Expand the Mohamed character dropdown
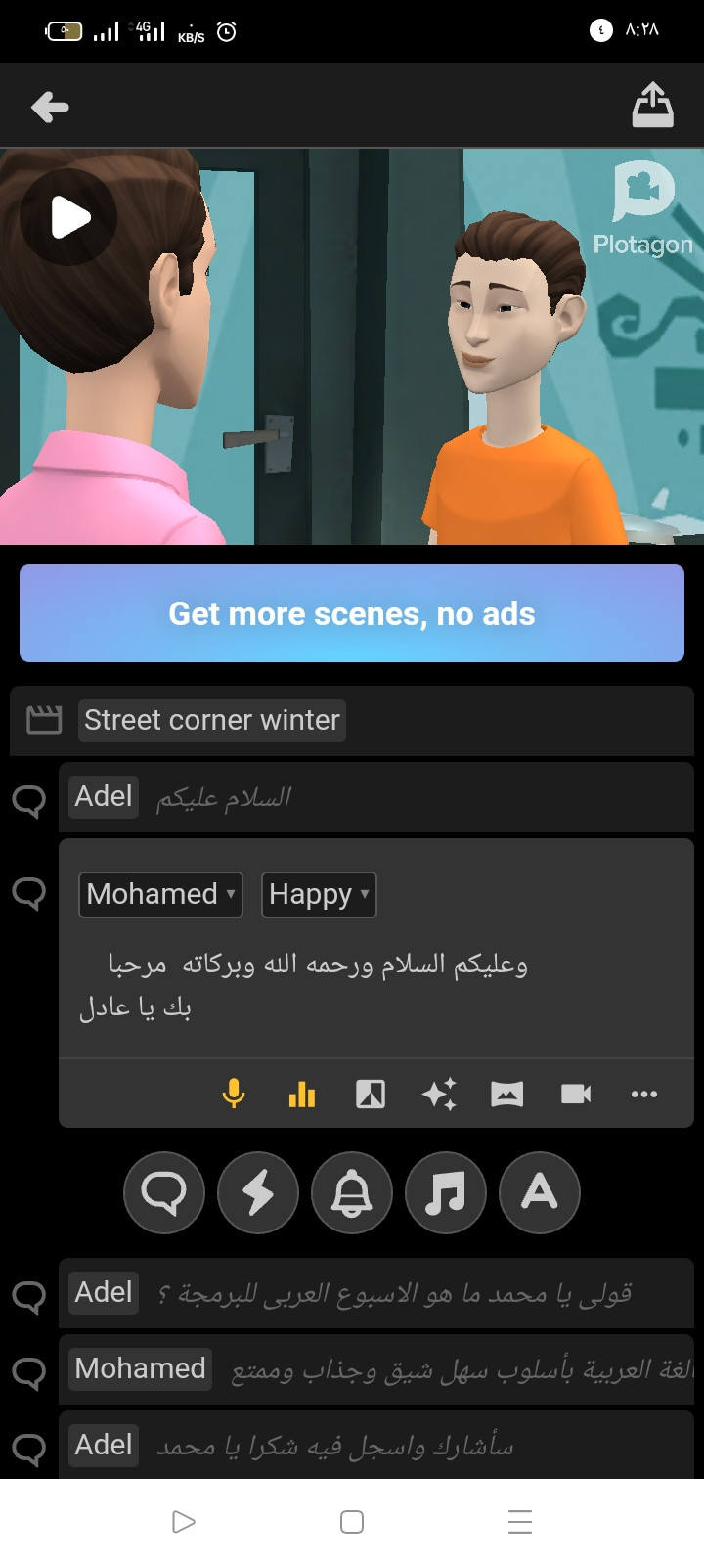Screen dimensions: 704x1565 160,894
